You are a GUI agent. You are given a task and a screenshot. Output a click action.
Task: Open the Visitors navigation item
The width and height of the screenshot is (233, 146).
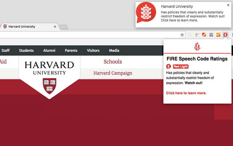tap(93, 50)
